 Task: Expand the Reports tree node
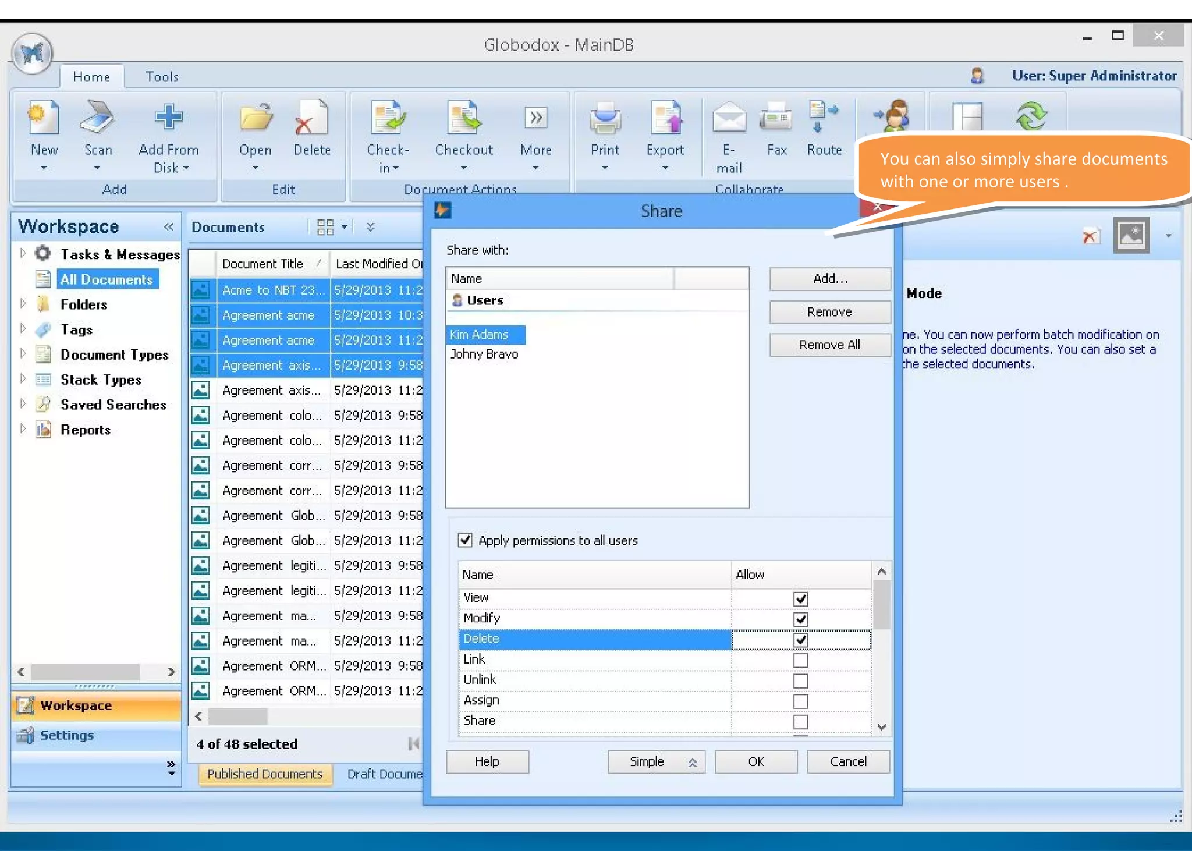tap(23, 429)
